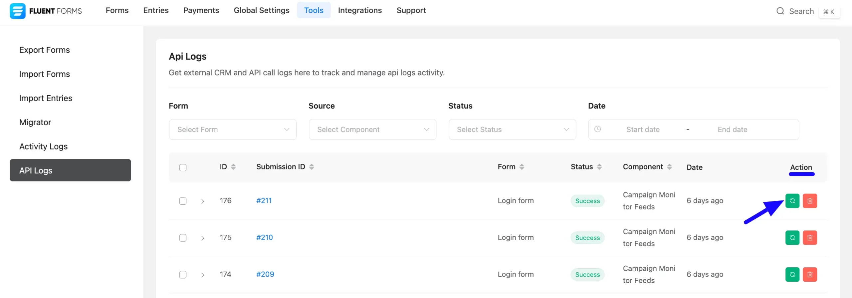
Task: Click the replay icon for log 176
Action: (x=792, y=201)
